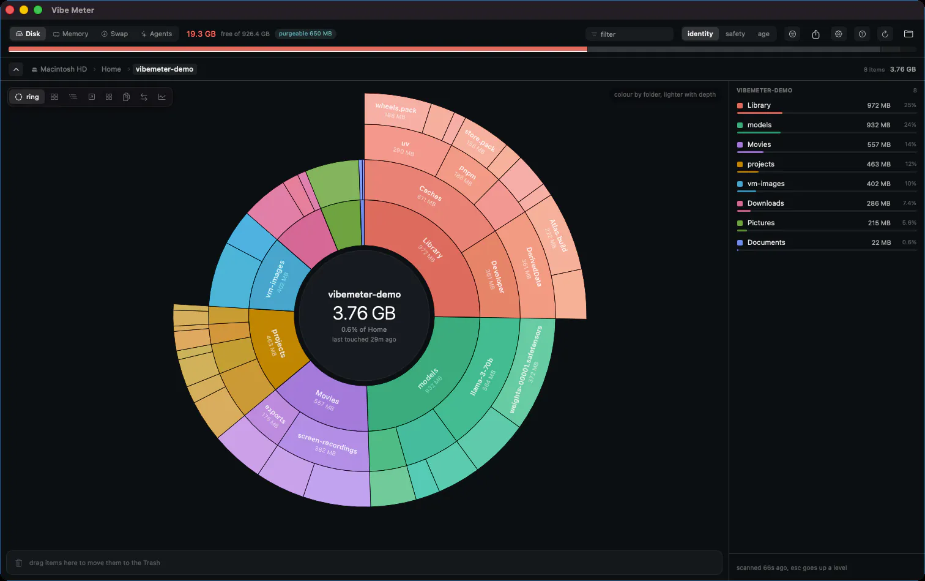Click the disk usage bar at the top
This screenshot has width=925, height=581.
pos(462,50)
